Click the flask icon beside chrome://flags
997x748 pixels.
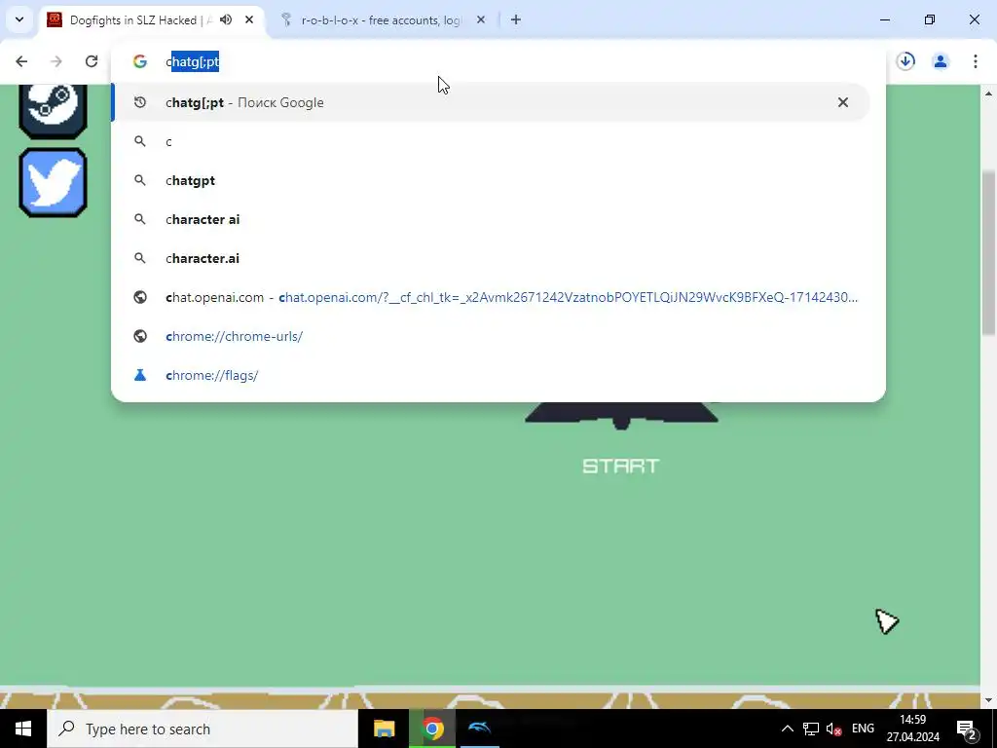coord(140,375)
